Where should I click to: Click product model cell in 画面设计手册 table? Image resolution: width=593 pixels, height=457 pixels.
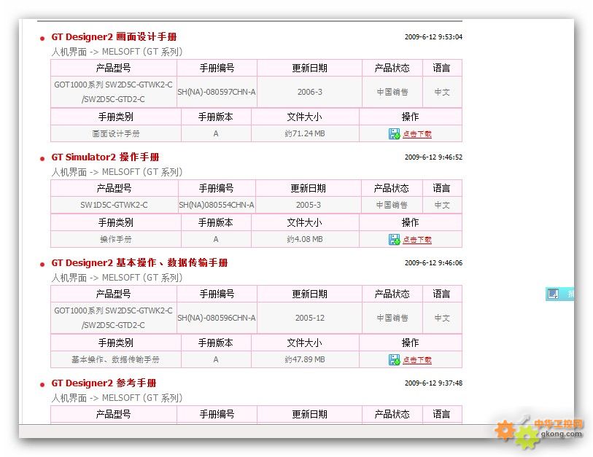coord(114,92)
